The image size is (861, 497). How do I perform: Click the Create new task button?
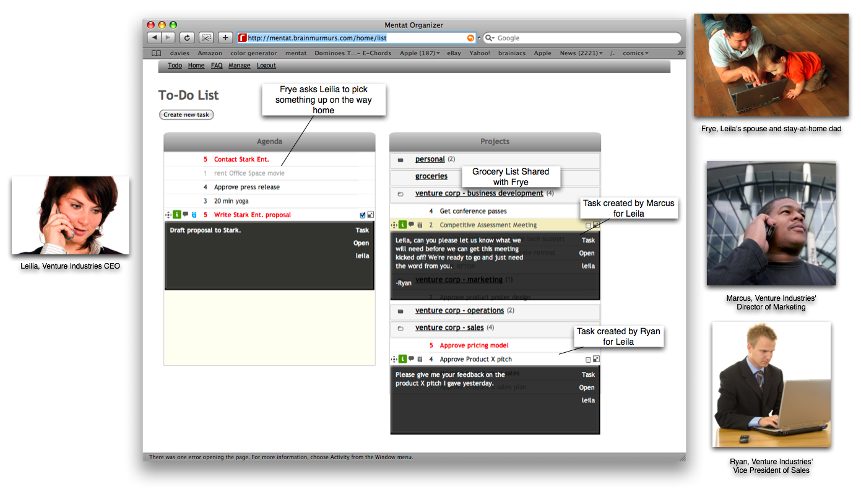pos(186,115)
